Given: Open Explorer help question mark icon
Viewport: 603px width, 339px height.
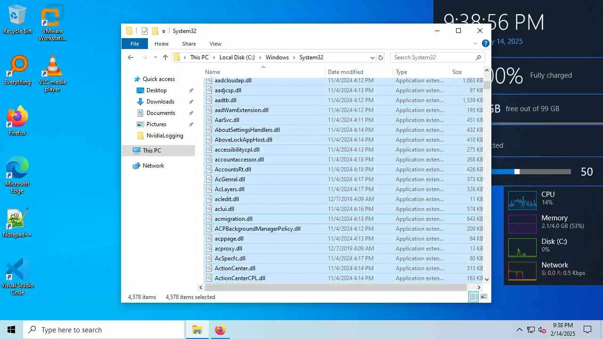Looking at the screenshot, I should tap(485, 44).
